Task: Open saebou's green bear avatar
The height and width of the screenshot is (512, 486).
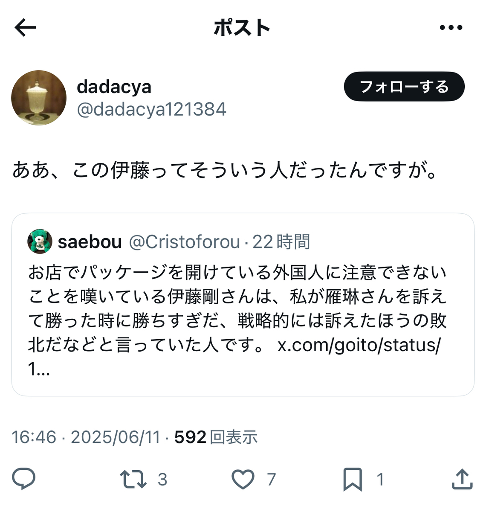Action: [x=40, y=241]
